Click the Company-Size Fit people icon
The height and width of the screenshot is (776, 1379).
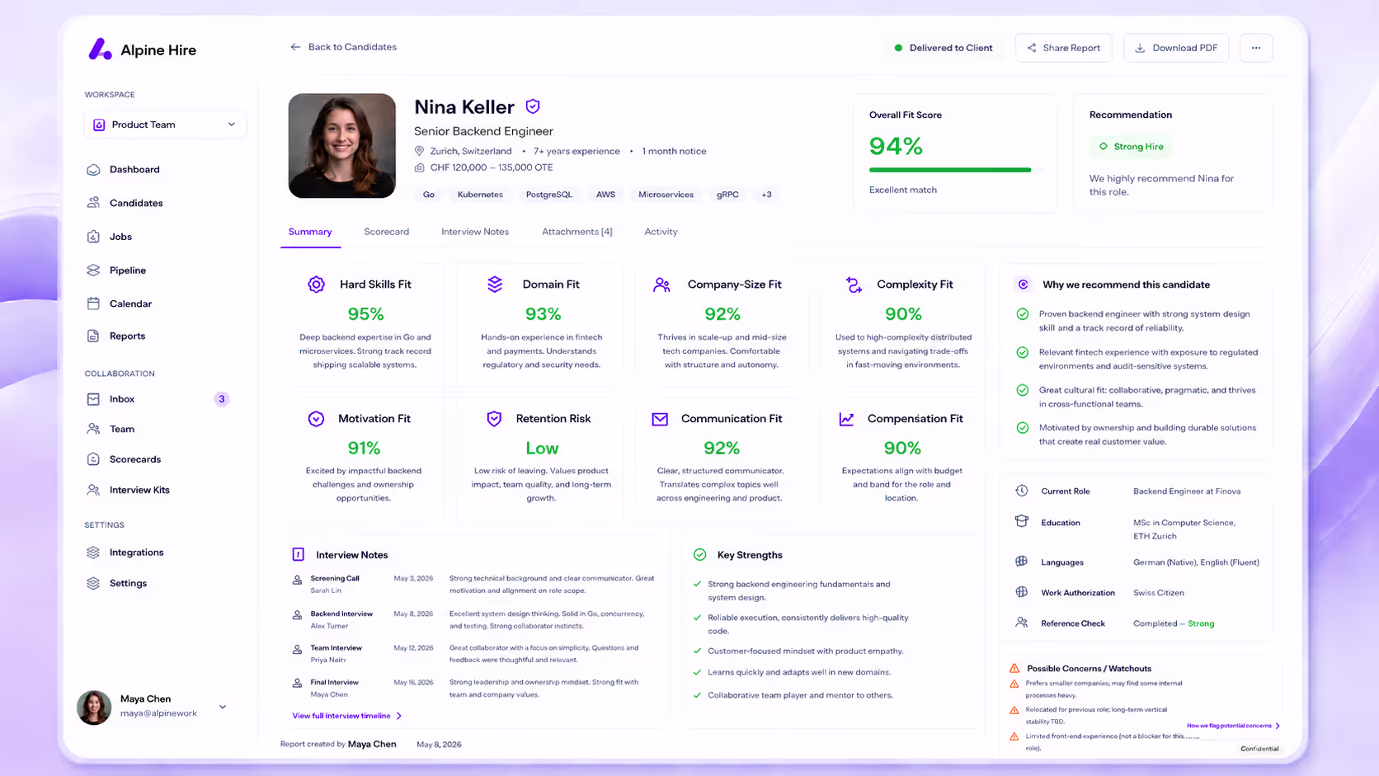coord(661,285)
